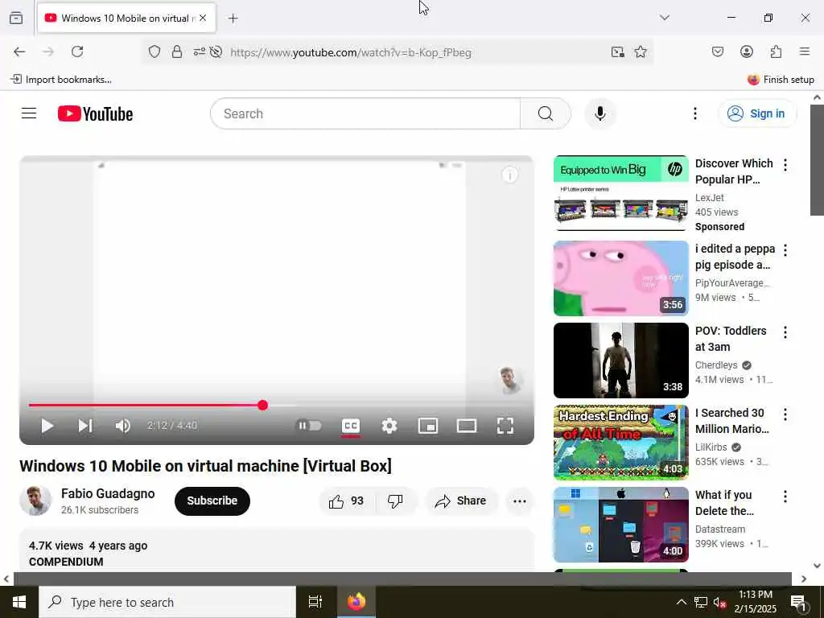Dislike the video with thumbs down
Image resolution: width=824 pixels, height=618 pixels.
point(395,501)
